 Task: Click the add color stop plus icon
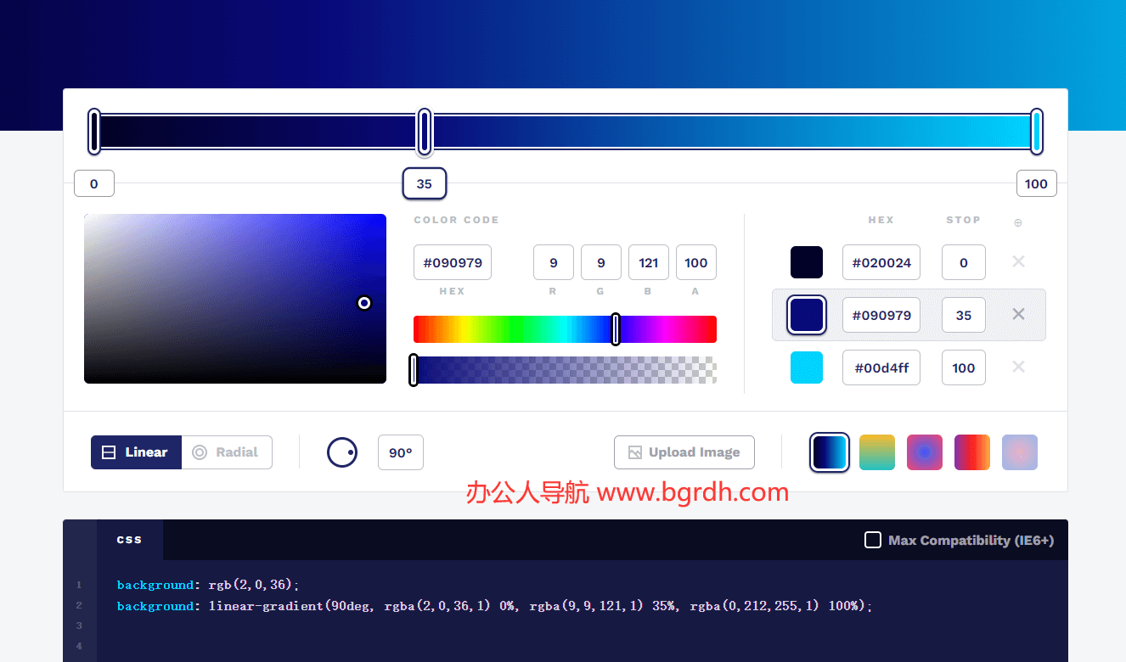(x=1018, y=222)
